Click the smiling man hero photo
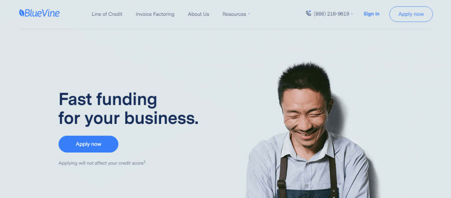This screenshot has height=198, width=451. pyautogui.click(x=308, y=130)
